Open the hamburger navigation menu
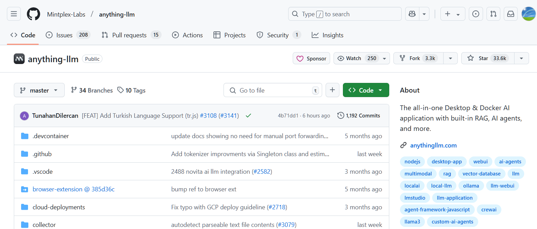Image resolution: width=537 pixels, height=229 pixels. (x=14, y=14)
